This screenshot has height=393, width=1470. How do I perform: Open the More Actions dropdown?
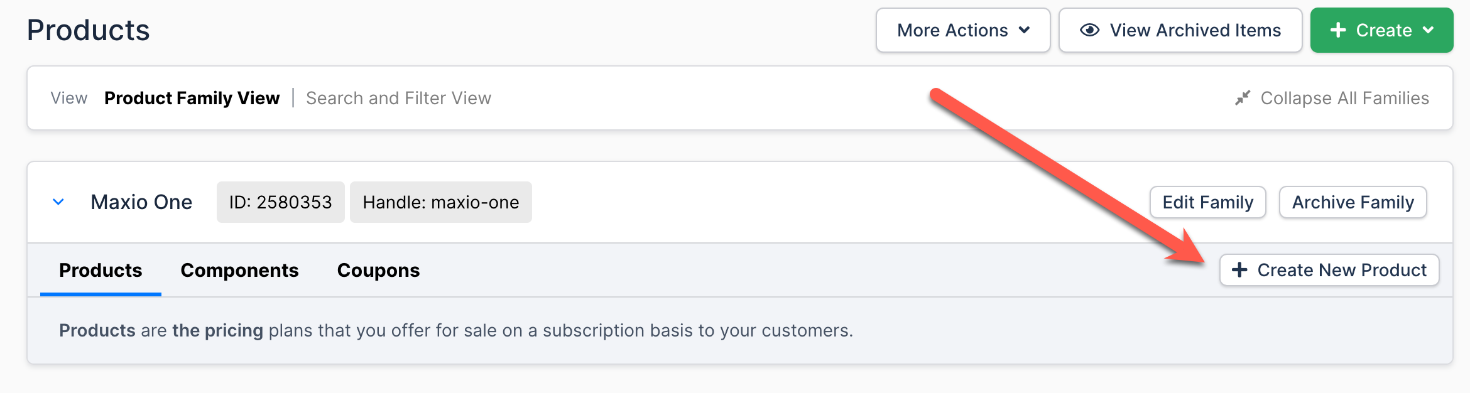tap(963, 30)
